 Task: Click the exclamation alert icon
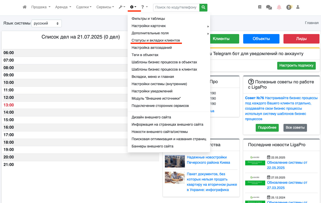click(x=289, y=7)
